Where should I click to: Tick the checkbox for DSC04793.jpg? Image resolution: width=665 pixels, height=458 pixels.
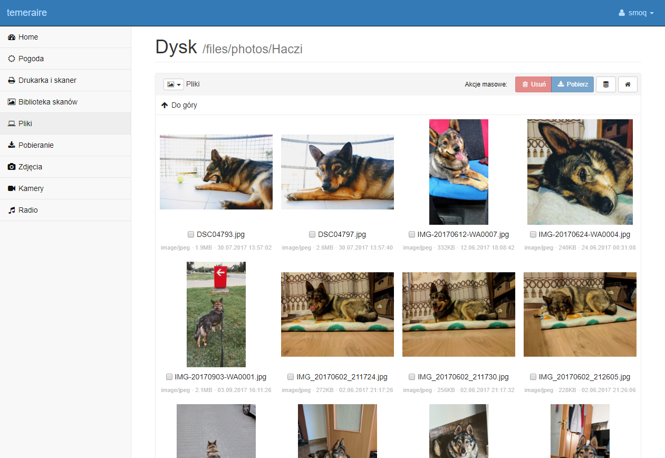(191, 234)
